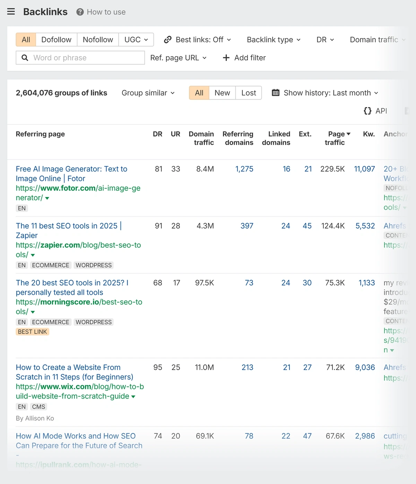Click 1,133 keywords for Morningscore row
The height and width of the screenshot is (484, 416).
pyautogui.click(x=367, y=283)
